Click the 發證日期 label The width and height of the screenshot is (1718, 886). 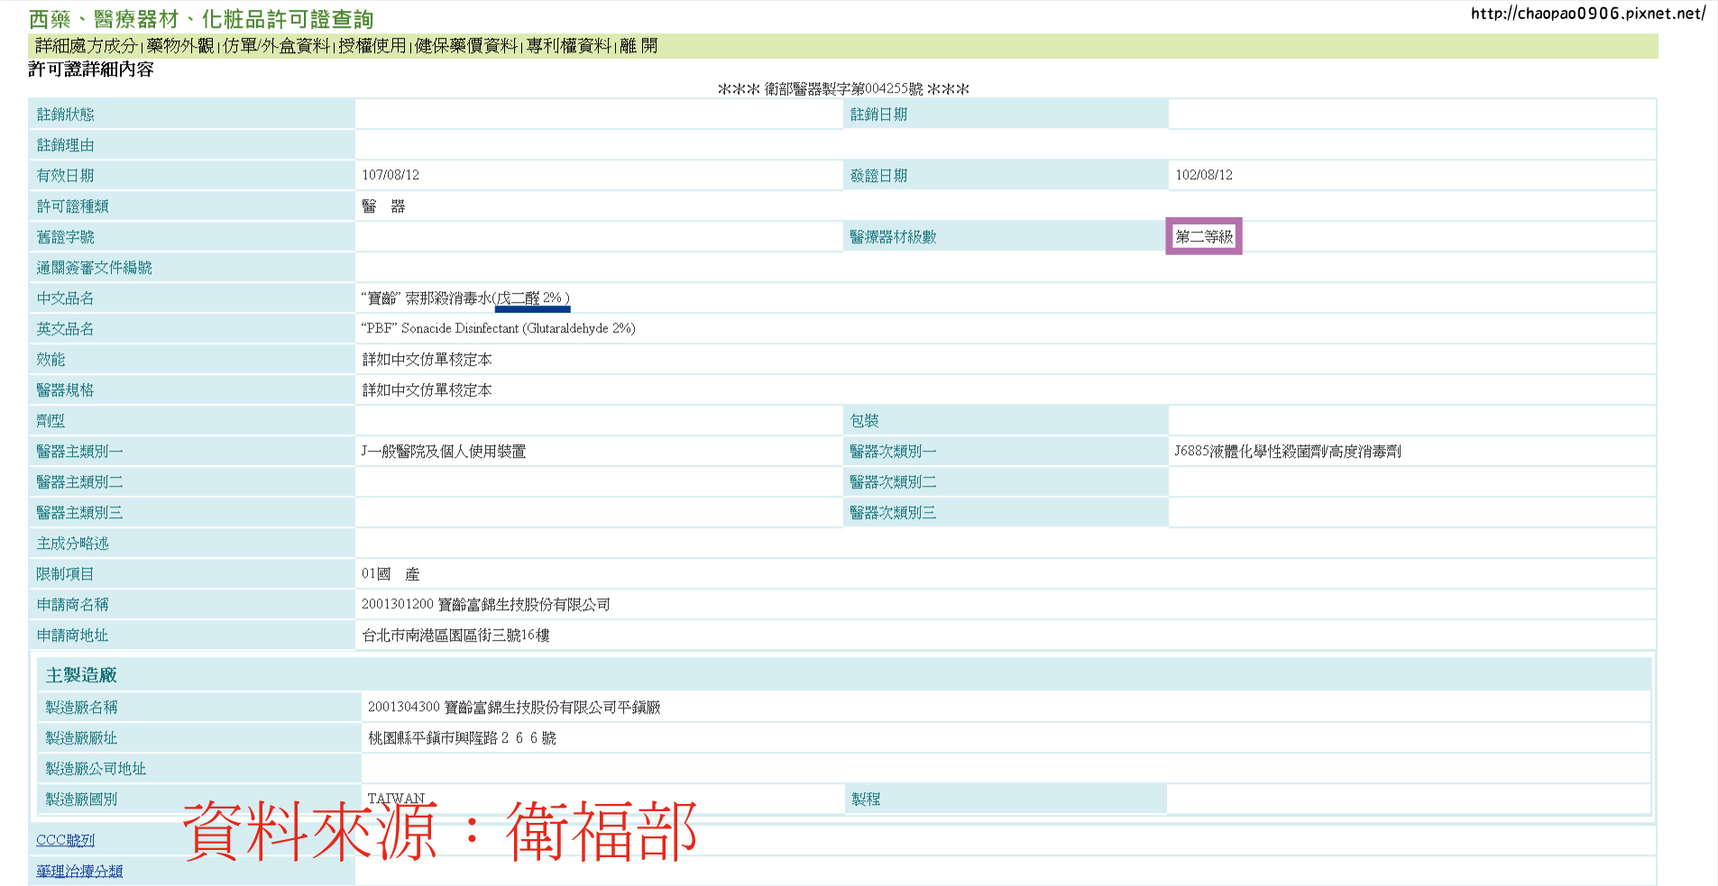click(879, 176)
